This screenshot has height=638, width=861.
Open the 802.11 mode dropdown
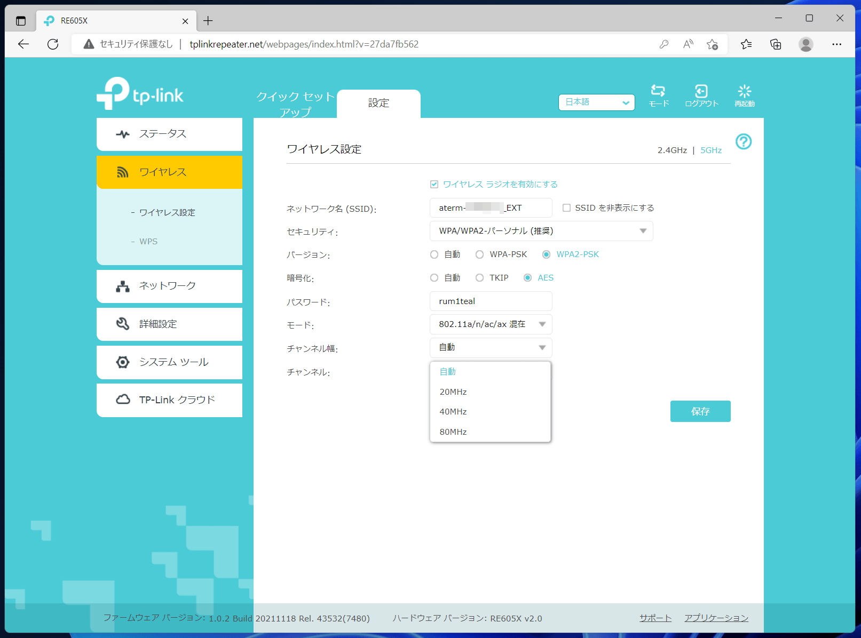pos(491,324)
